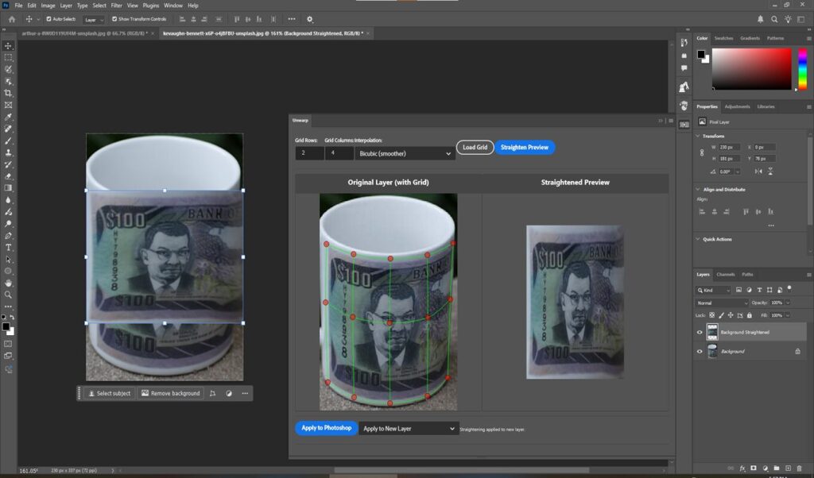Open the Plugins menu
Image resolution: width=814 pixels, height=478 pixels.
coord(150,6)
